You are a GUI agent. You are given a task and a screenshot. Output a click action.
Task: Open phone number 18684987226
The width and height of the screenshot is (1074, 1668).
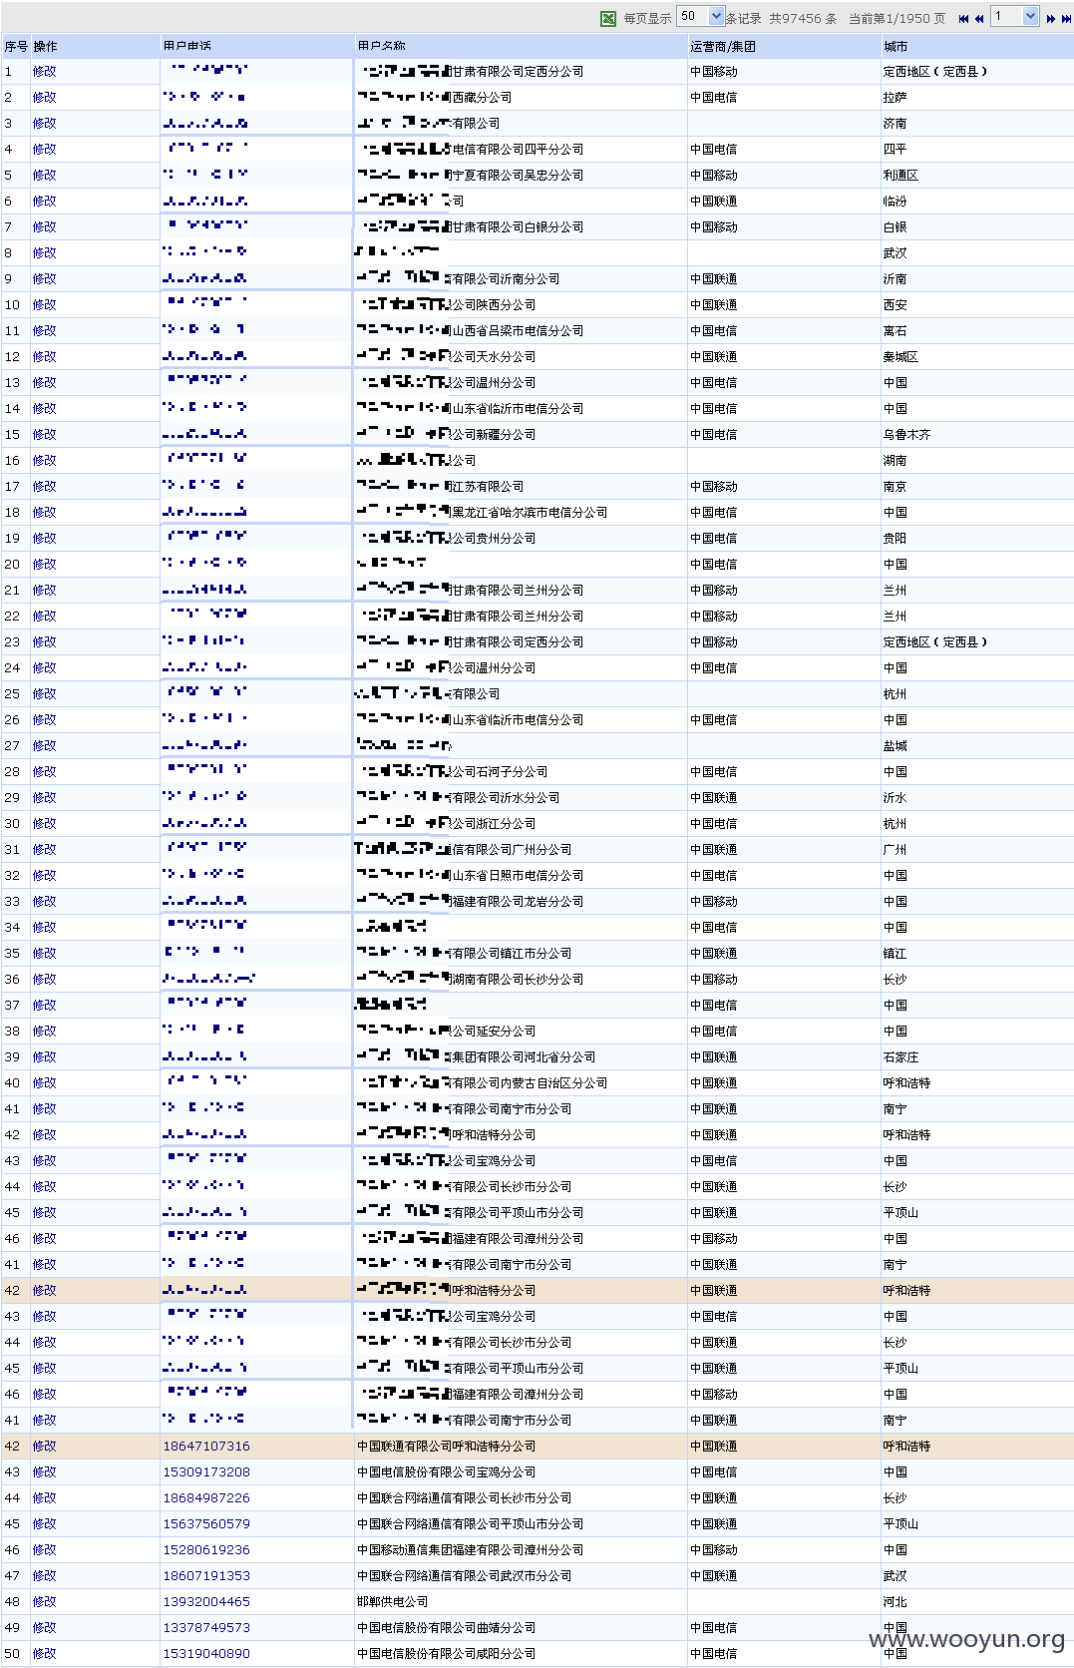[x=206, y=1498]
